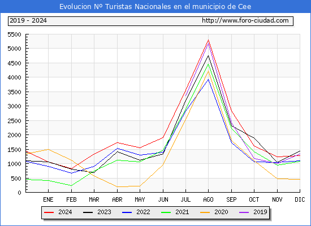Click the 1500 y-axis value
Screen dimensions: 311x226
click(x=14, y=150)
